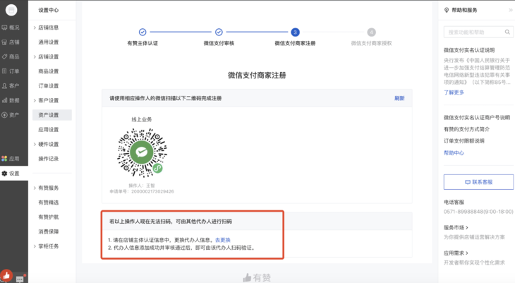Open the 资产 assets section
Image resolution: width=515 pixels, height=283 pixels.
point(11,115)
